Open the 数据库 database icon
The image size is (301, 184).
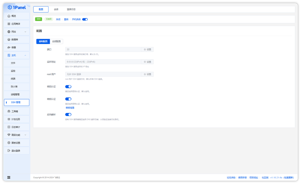[x=9, y=39]
